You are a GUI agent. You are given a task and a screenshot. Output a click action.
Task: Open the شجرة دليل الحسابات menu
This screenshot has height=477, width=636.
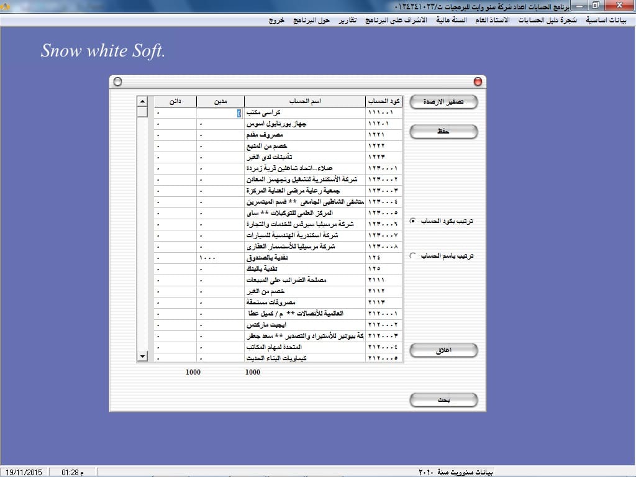tap(547, 20)
